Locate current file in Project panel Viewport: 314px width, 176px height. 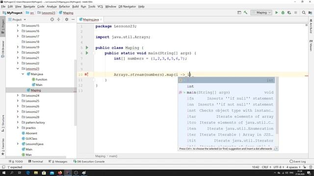pyautogui.click(x=52, y=20)
